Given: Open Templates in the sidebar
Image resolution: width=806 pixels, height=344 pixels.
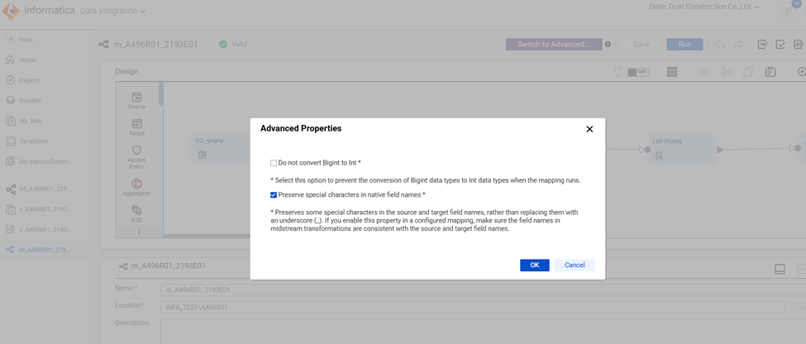Looking at the screenshot, I should pyautogui.click(x=26, y=141).
